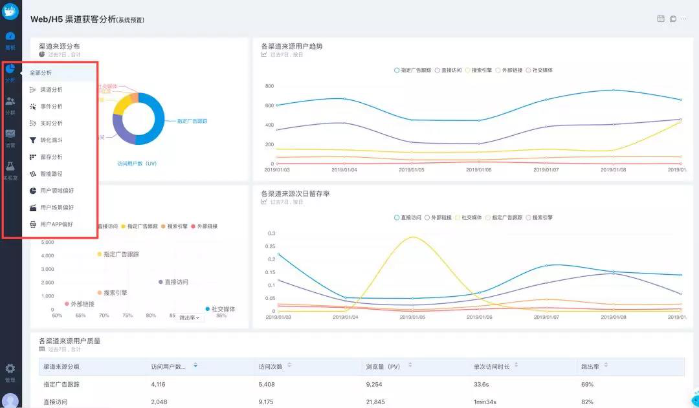Toggle 指定广告跟踪 legend in user trend chart

[412, 70]
